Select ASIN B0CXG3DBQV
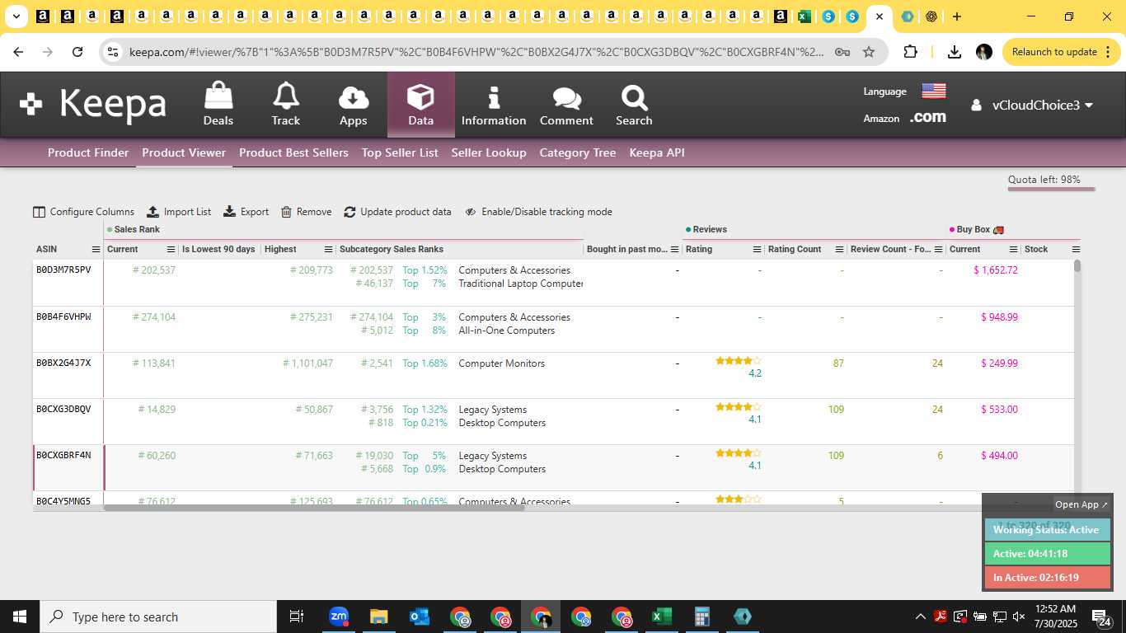The width and height of the screenshot is (1126, 633). 63,410
